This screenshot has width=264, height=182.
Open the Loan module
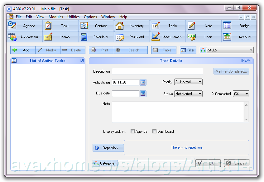[204, 37]
